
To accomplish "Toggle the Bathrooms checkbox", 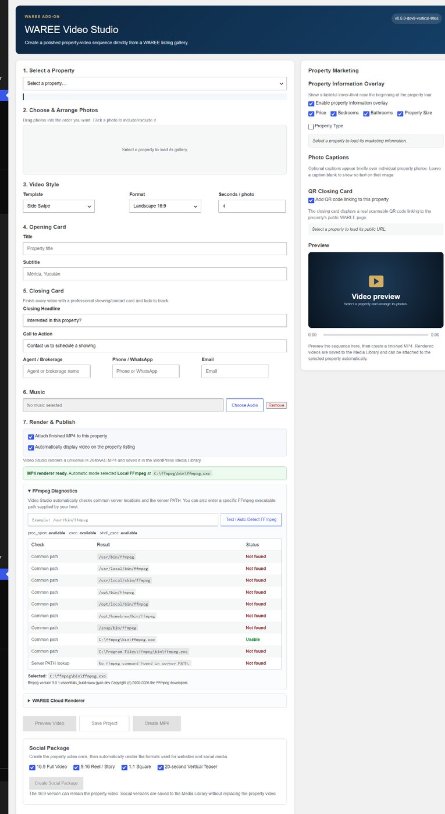I will (366, 113).
